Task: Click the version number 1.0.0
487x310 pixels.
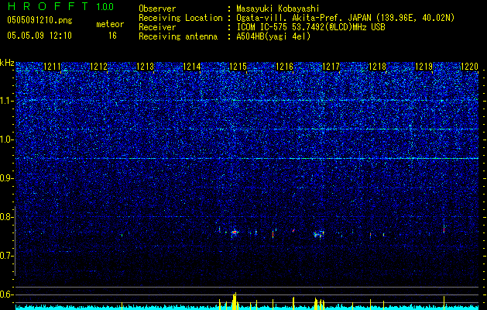Action: pyautogui.click(x=105, y=6)
